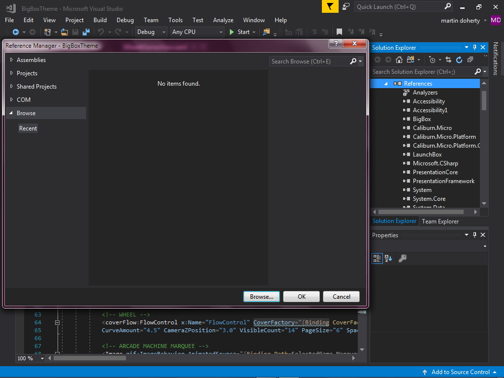Click the Refresh icon in Solution Explorer

click(x=459, y=60)
